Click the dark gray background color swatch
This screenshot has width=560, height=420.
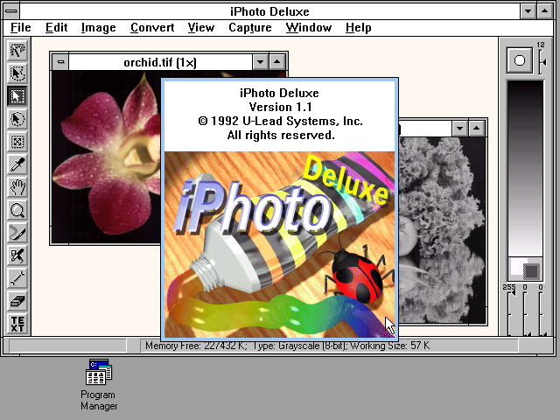coord(532,271)
